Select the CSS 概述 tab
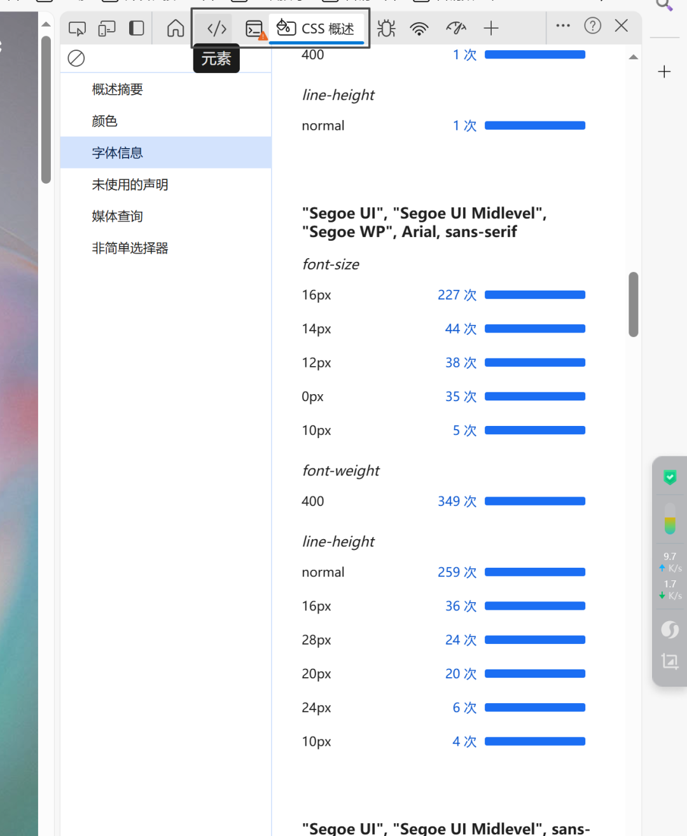Image resolution: width=687 pixels, height=836 pixels. tap(316, 29)
